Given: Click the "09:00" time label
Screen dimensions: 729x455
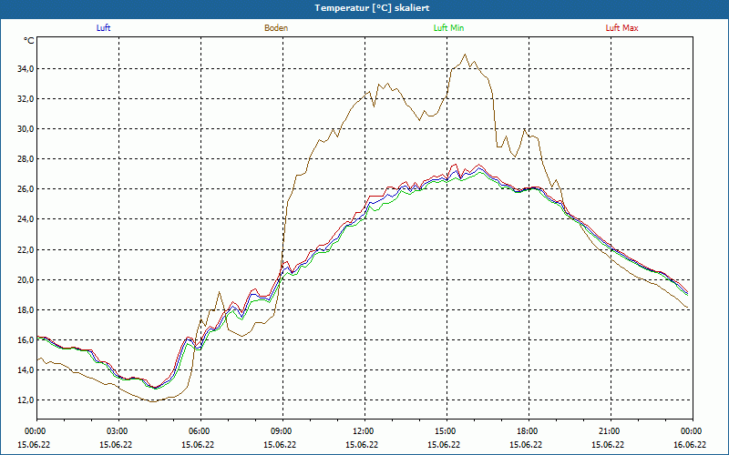Looking at the screenshot, I should pyautogui.click(x=282, y=431).
